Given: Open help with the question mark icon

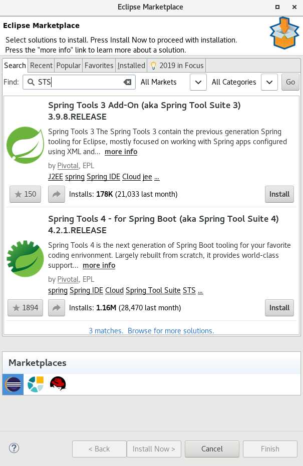Looking at the screenshot, I should pos(14,448).
